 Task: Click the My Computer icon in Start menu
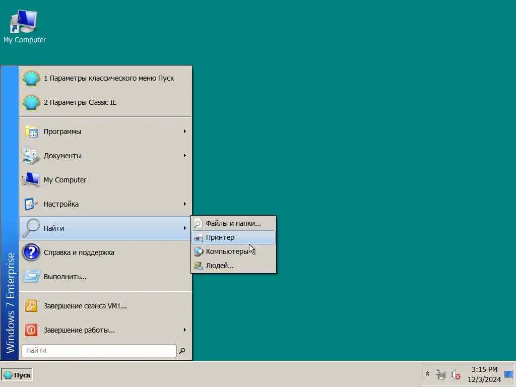click(x=31, y=180)
